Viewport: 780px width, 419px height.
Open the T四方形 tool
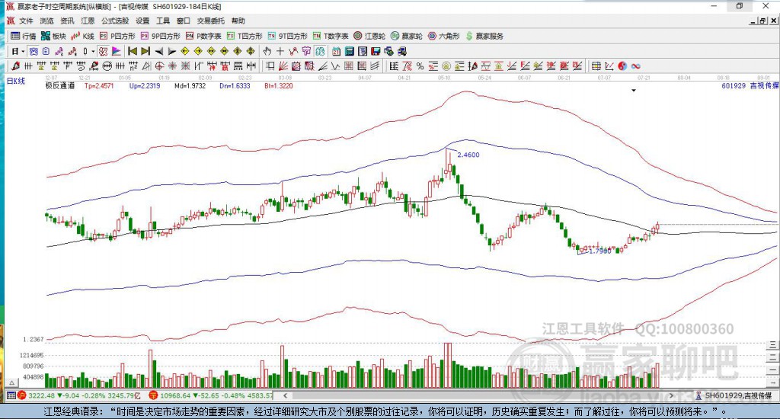click(245, 36)
